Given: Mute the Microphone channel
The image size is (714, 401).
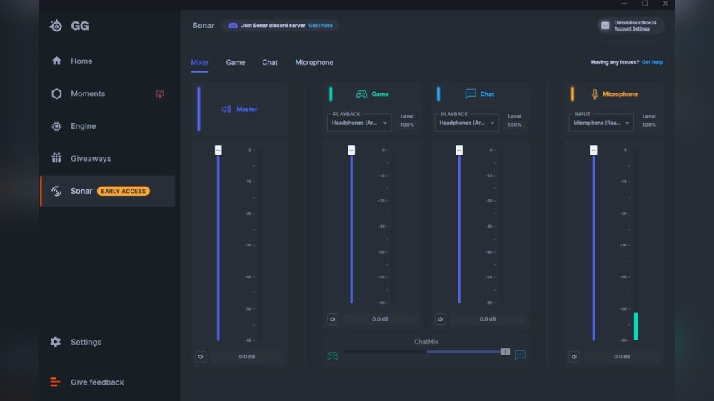Looking at the screenshot, I should pyautogui.click(x=574, y=357).
